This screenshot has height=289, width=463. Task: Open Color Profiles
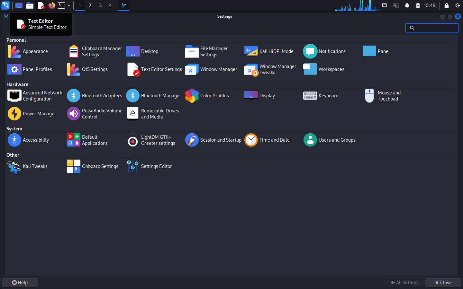(x=207, y=96)
